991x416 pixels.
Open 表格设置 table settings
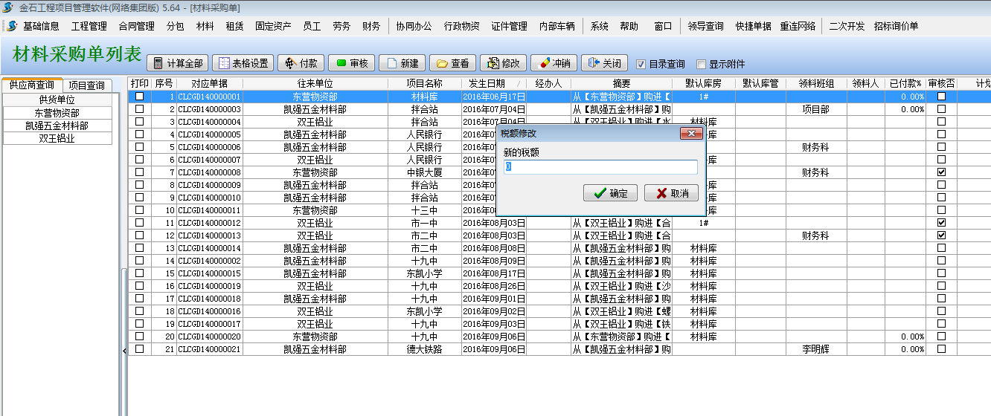pos(243,63)
